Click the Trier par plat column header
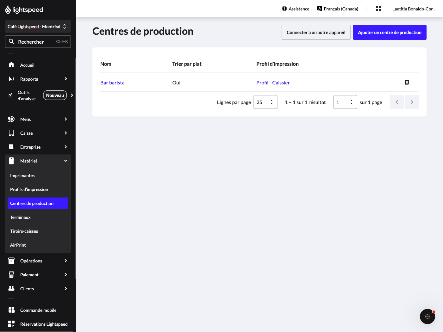 (187, 64)
